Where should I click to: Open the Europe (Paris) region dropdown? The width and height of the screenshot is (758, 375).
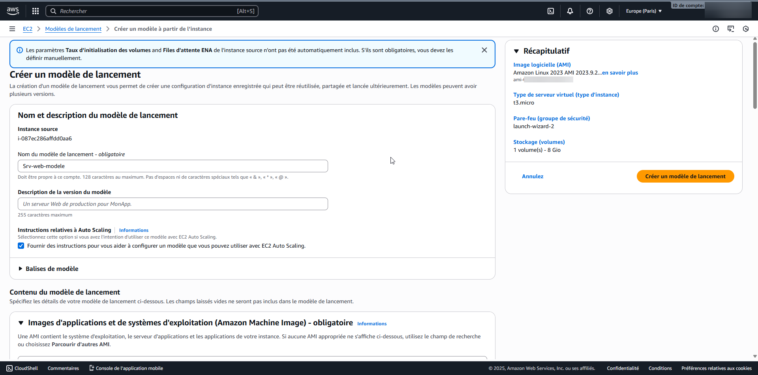click(644, 11)
